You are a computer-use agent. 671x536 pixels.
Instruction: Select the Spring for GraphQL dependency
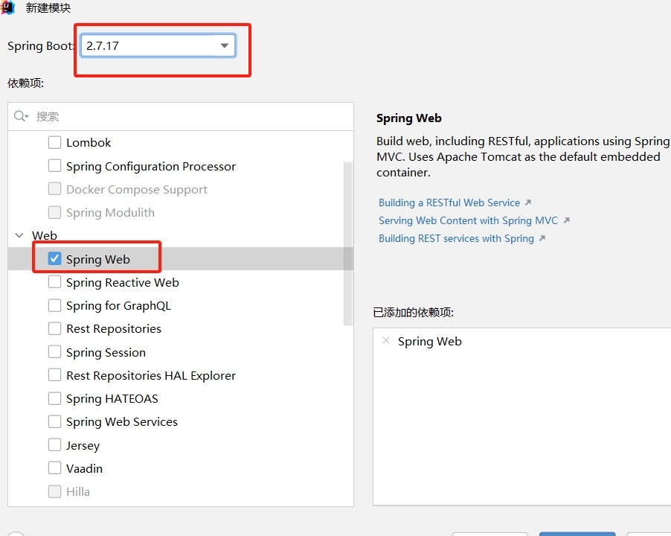(54, 305)
